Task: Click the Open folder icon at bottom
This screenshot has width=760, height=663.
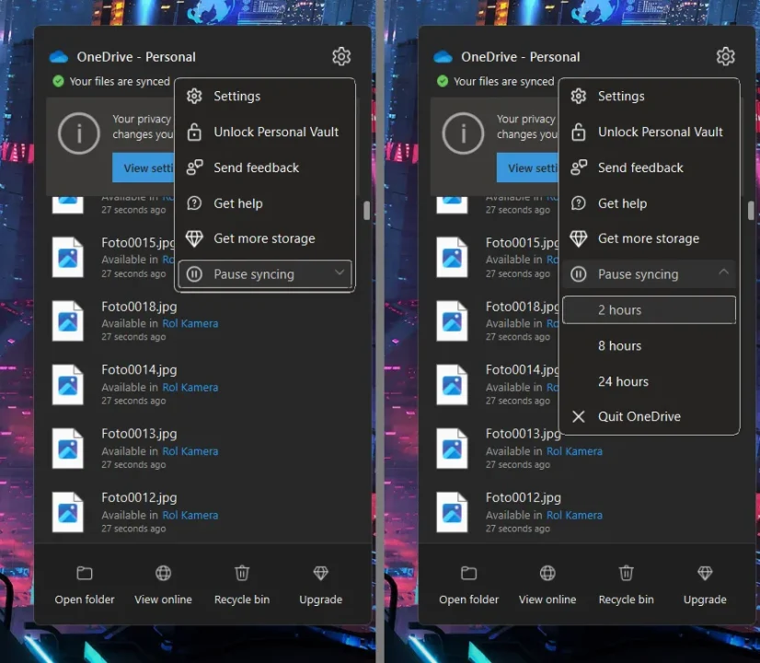Action: [84, 573]
